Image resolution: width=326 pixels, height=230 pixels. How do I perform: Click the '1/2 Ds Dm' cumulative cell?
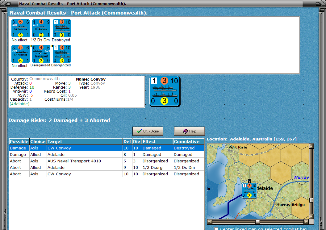click(189, 167)
